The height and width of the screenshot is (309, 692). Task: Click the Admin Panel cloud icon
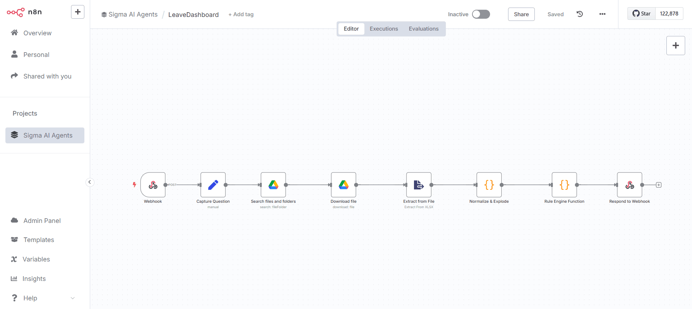14,220
